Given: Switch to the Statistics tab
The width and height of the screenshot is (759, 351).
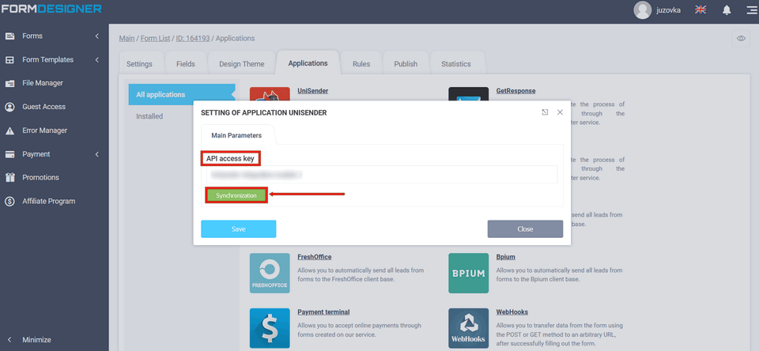Looking at the screenshot, I should click(x=456, y=64).
